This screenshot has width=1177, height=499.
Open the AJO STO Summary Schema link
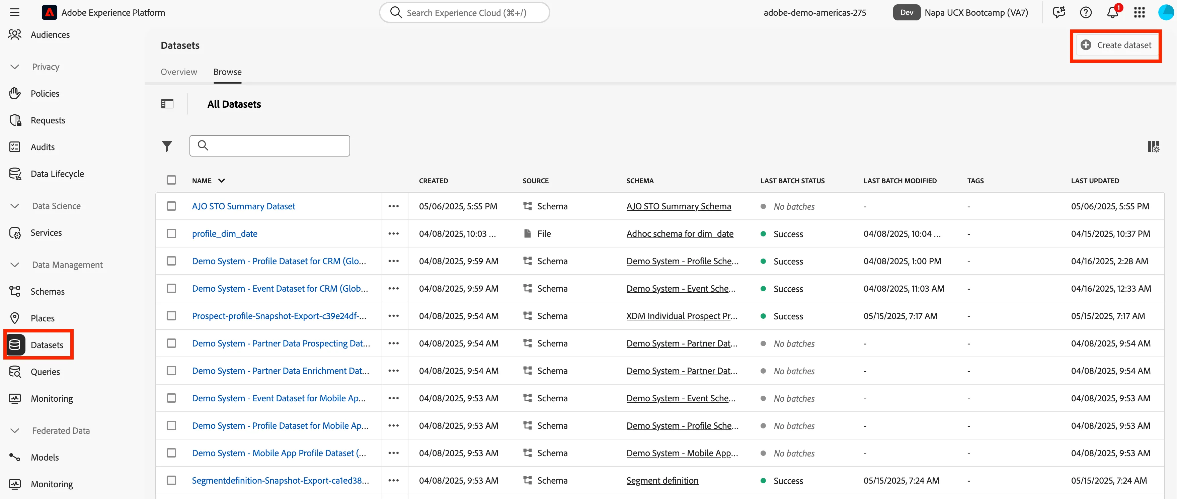pos(679,206)
